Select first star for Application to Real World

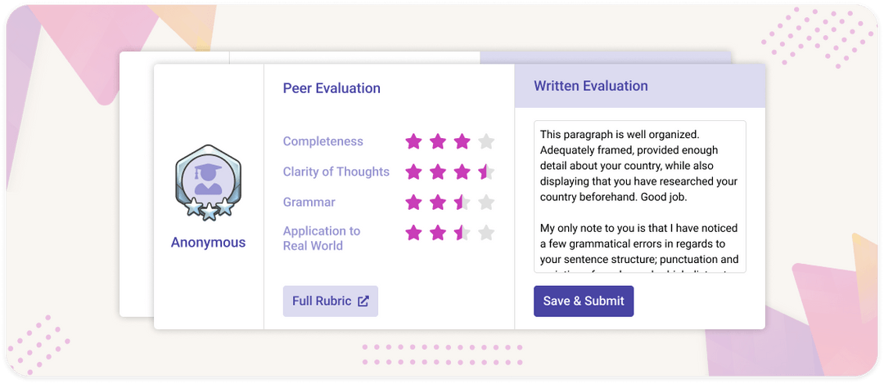pos(413,233)
